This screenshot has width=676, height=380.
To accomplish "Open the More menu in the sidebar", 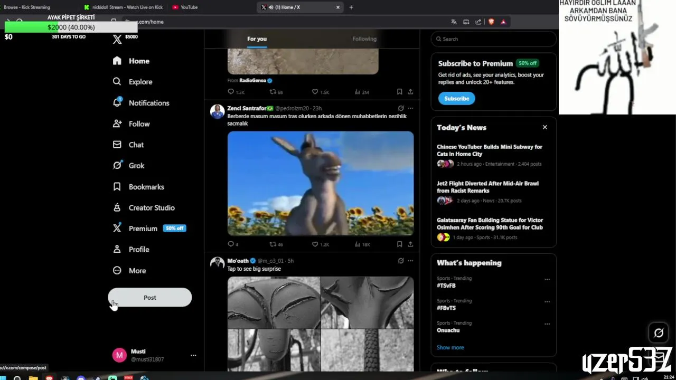I will point(129,271).
